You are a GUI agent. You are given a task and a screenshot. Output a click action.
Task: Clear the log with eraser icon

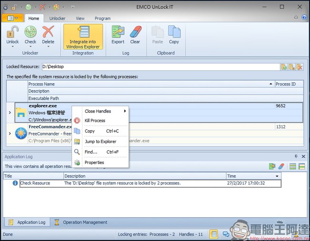(x=135, y=32)
